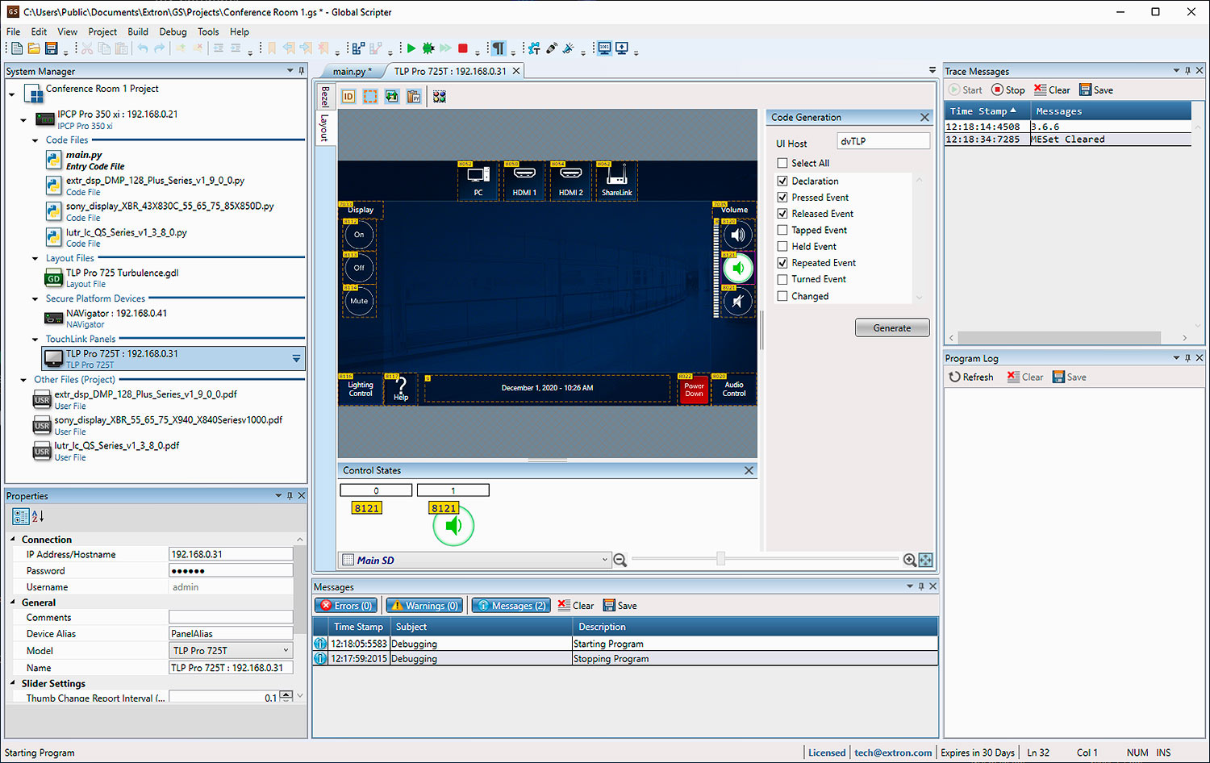This screenshot has height=763, width=1210.
Task: Click the colored dots grid layout icon
Action: (440, 97)
